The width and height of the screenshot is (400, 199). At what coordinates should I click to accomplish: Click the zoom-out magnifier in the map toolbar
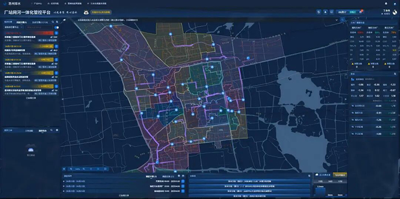[x=71, y=169]
